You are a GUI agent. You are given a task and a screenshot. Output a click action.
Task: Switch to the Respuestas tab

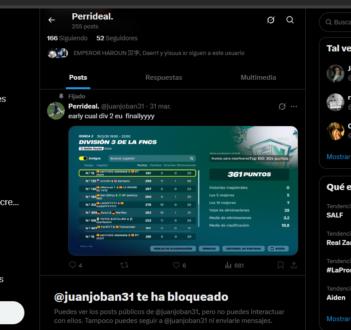coord(164,78)
